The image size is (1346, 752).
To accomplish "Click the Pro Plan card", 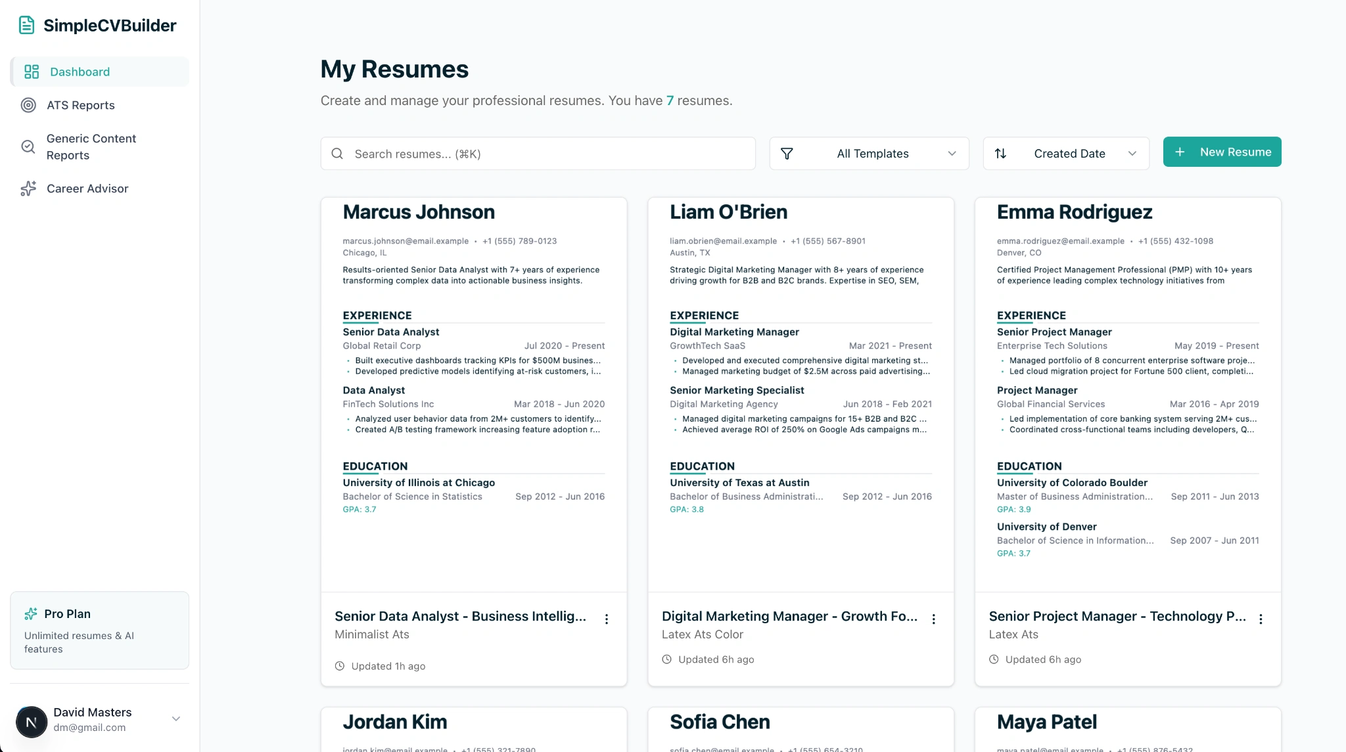I will point(99,630).
